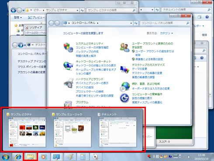This screenshot has width=214, height=161.
Task: Click キーボードまたは入力方法の変更 link
Action: click(151, 88)
